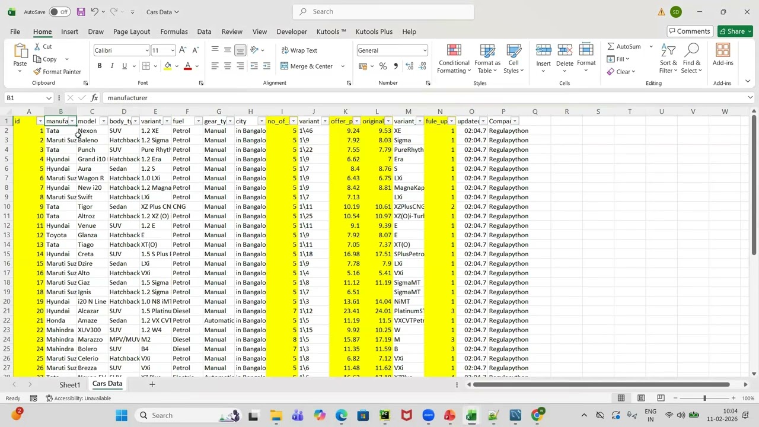Image resolution: width=759 pixels, height=427 pixels.
Task: Open the manufacturer column filter dropdown
Action: pyautogui.click(x=72, y=121)
